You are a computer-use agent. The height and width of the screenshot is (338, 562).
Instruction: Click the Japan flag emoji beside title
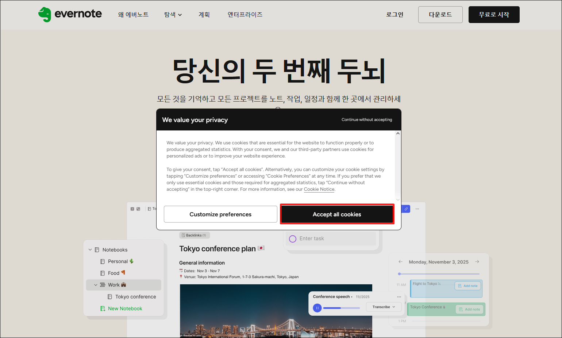[261, 248]
